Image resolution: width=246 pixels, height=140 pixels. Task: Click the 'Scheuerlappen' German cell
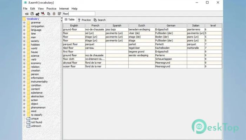pyautogui.click(x=171, y=59)
